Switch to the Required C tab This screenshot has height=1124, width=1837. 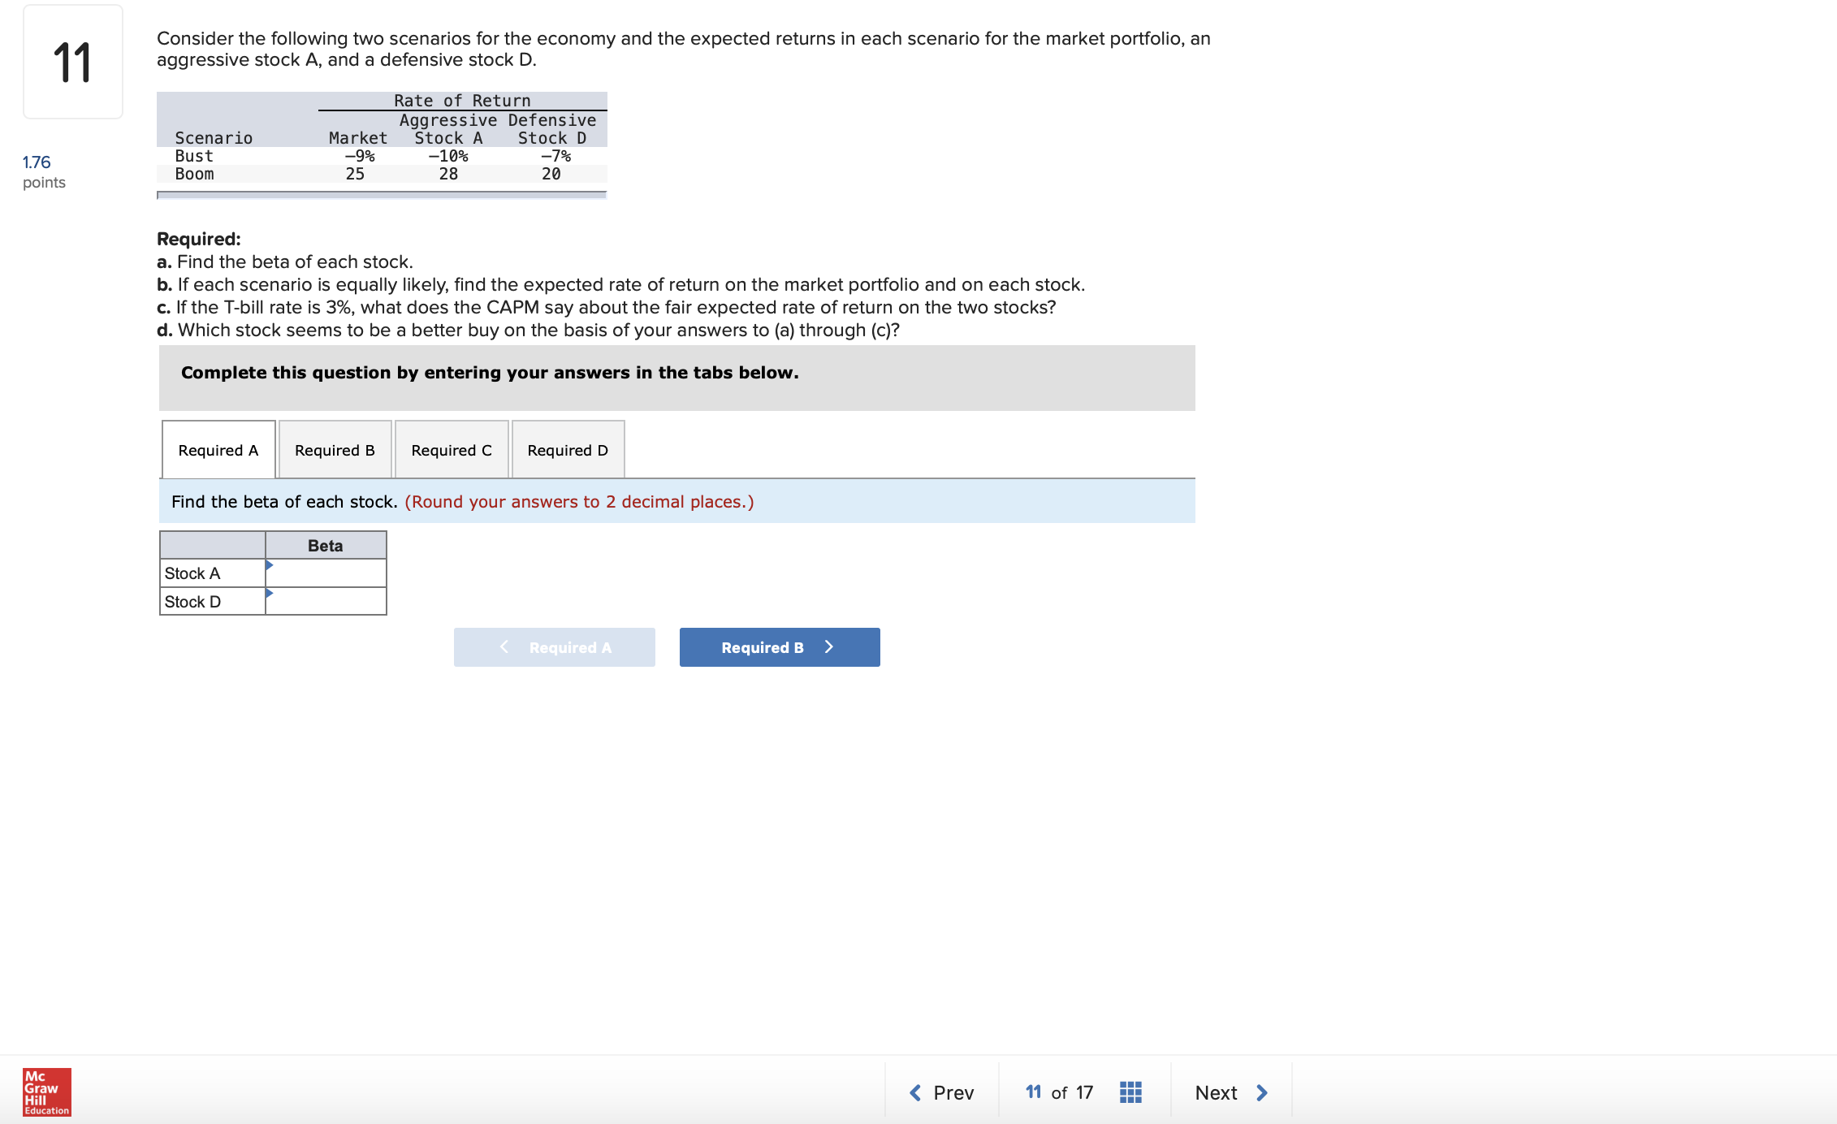pyautogui.click(x=452, y=450)
